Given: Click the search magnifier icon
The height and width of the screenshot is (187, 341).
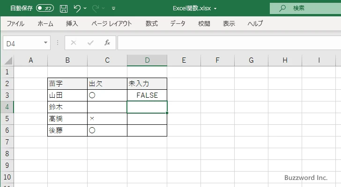Looking at the screenshot, I should (x=282, y=8).
